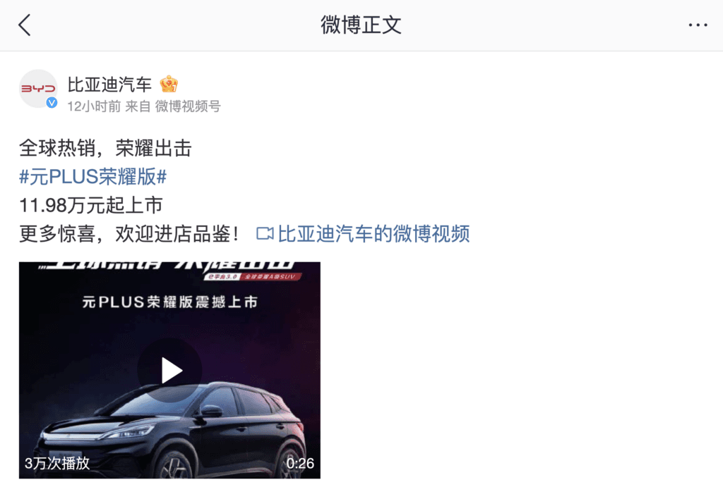Tap the 0:26 video duration label
The image size is (723, 487).
[300, 463]
